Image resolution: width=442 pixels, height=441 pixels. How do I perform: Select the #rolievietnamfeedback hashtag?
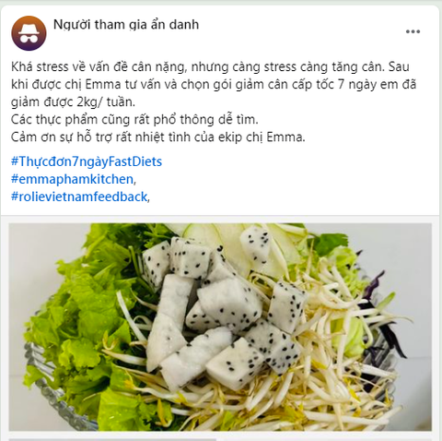coord(79,197)
